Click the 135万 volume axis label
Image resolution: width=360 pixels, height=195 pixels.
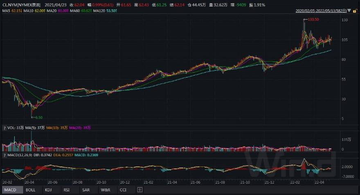click(x=346, y=139)
